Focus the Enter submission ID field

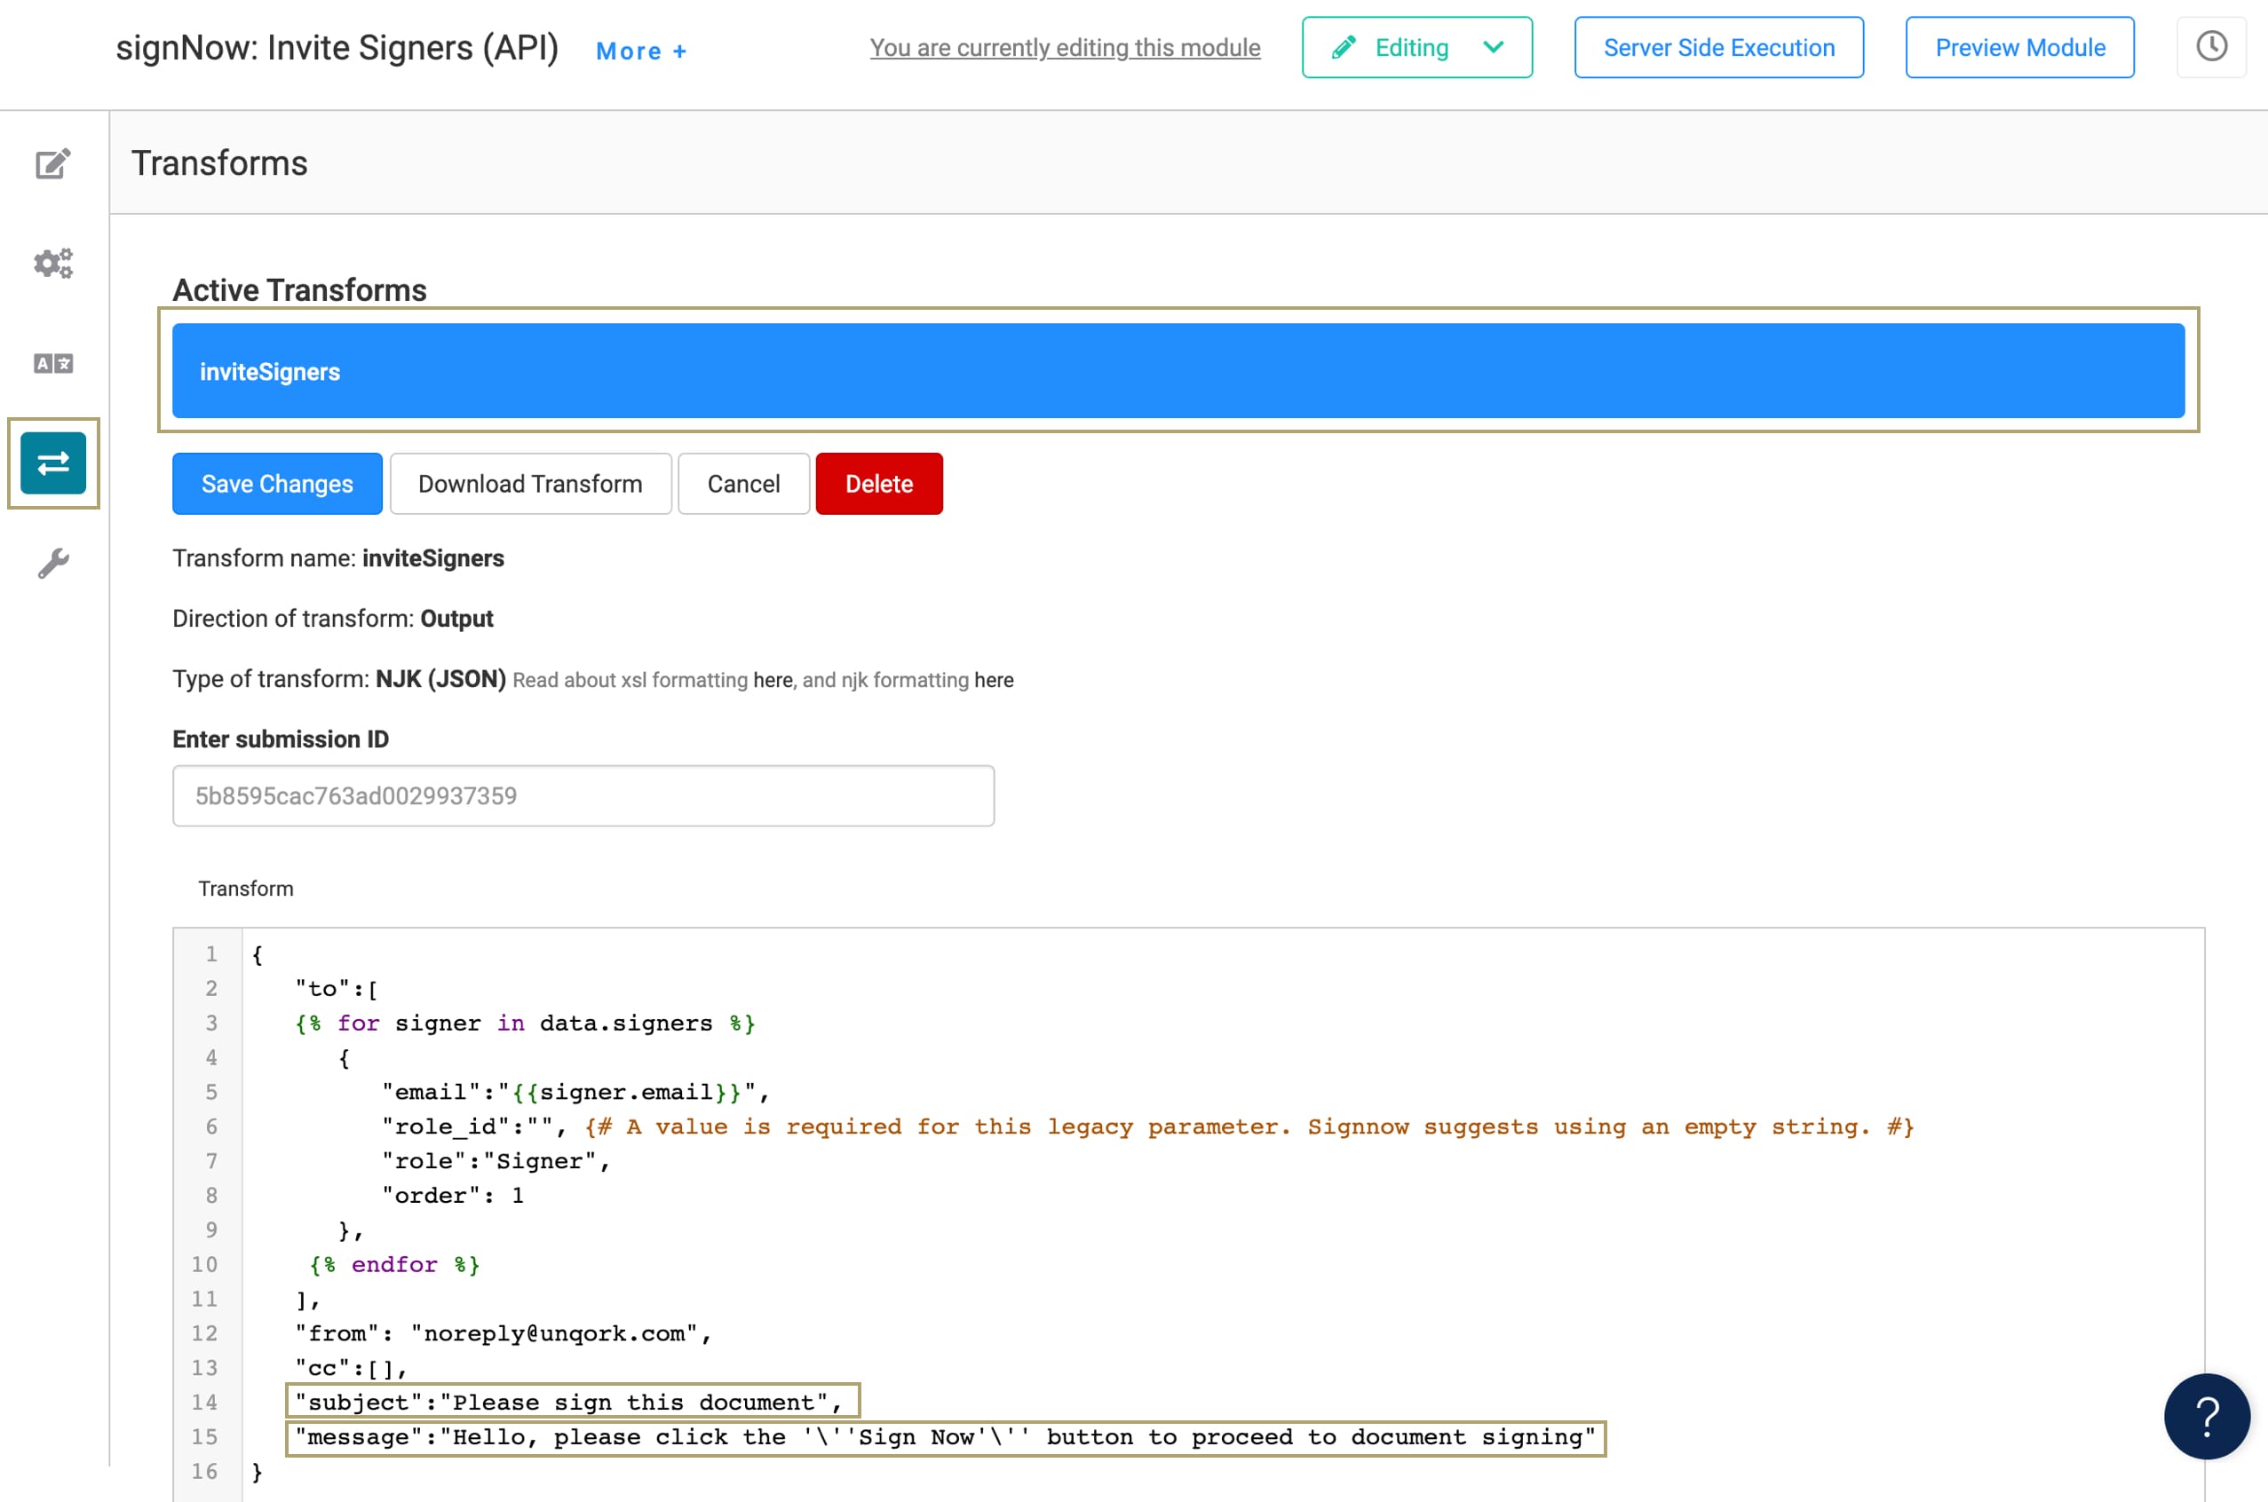[x=583, y=796]
